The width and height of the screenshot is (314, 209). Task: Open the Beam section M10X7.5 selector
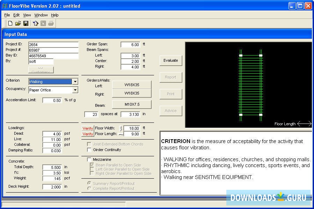click(132, 104)
